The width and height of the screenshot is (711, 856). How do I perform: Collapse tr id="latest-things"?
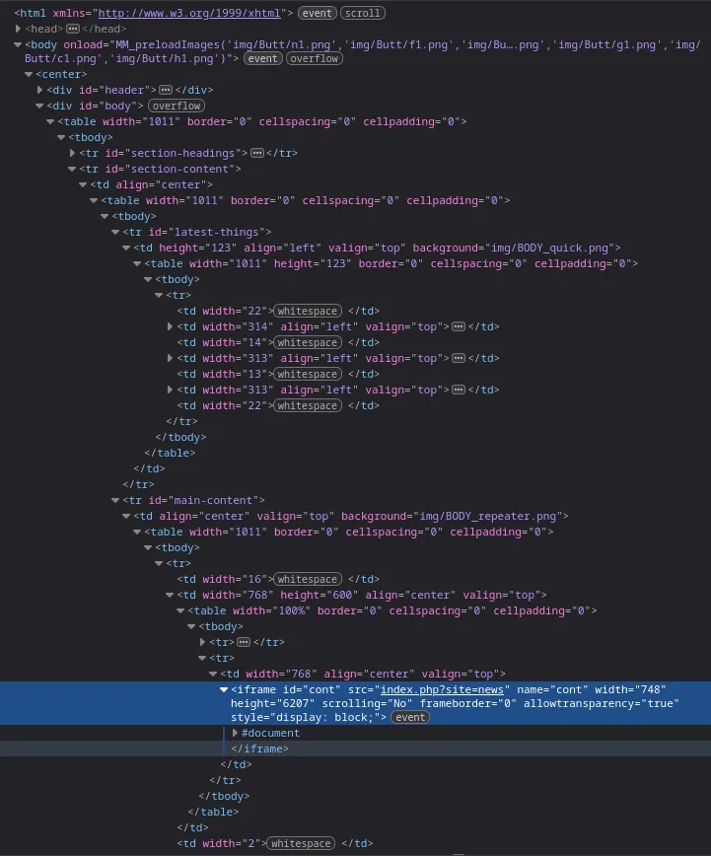pyautogui.click(x=115, y=232)
